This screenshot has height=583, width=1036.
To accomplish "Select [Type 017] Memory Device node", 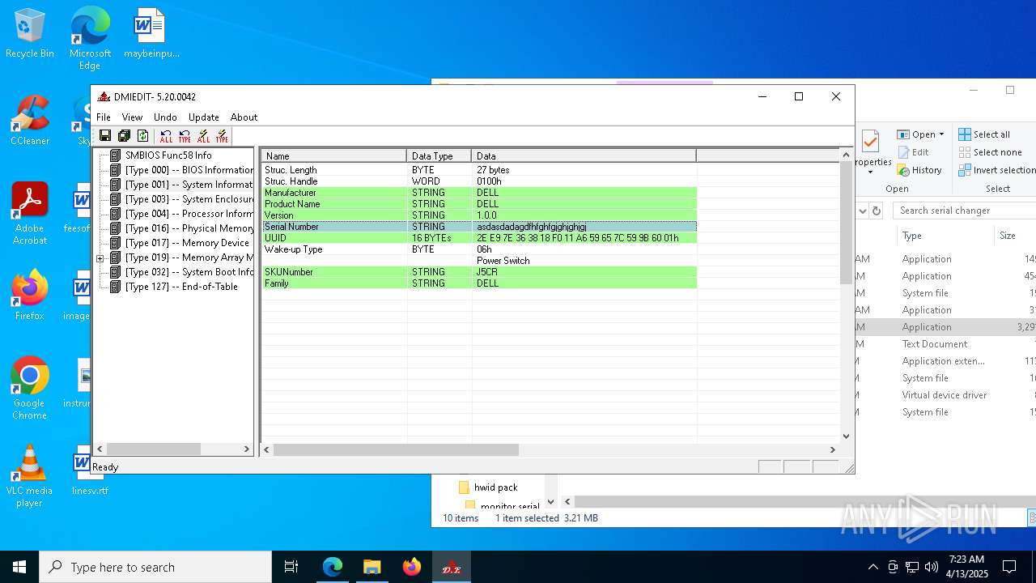I will [187, 243].
